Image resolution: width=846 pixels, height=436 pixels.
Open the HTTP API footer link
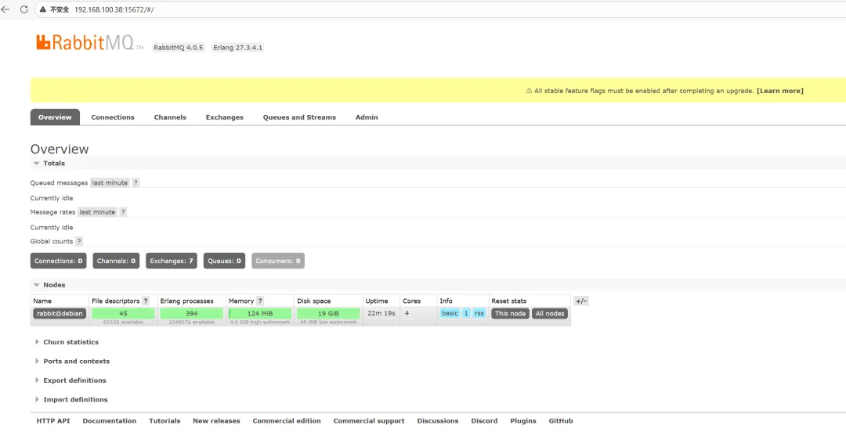click(53, 421)
